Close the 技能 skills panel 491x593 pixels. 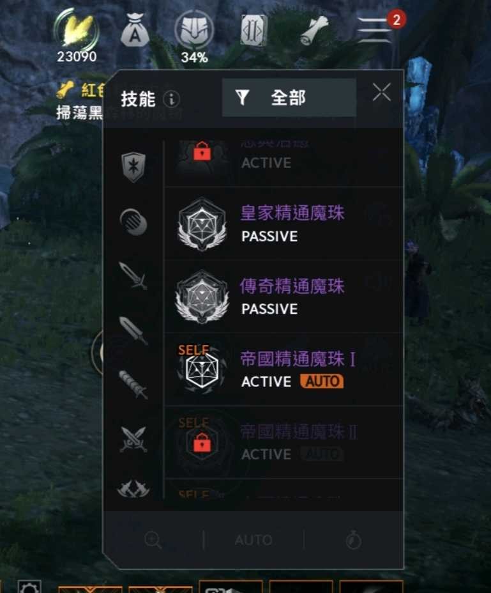[381, 92]
